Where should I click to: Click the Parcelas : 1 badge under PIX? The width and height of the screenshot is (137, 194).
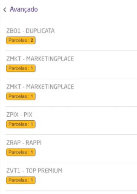[x=21, y=124]
